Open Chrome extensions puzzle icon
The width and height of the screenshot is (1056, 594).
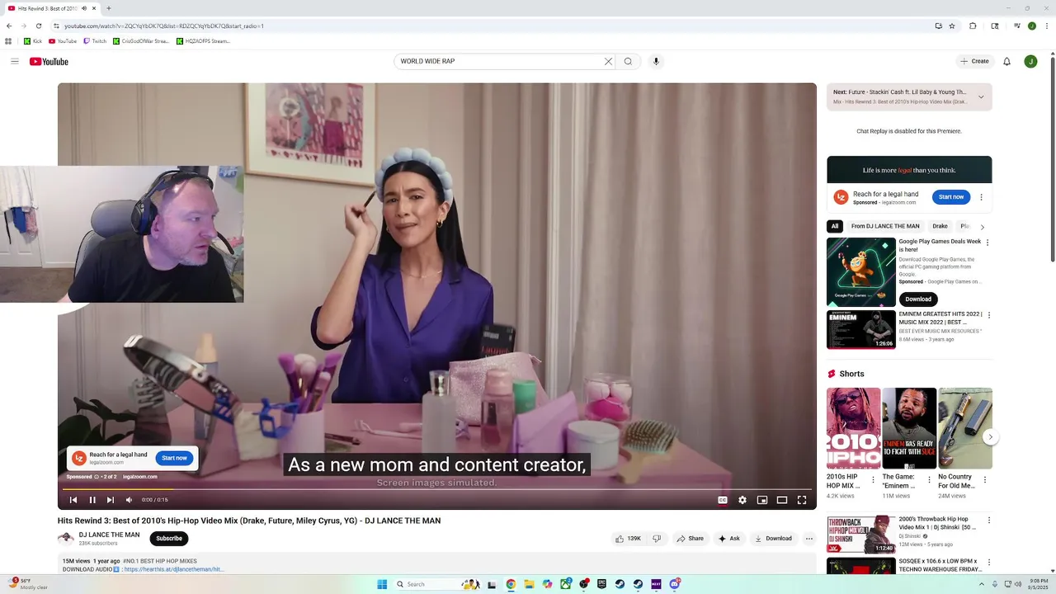pos(973,26)
